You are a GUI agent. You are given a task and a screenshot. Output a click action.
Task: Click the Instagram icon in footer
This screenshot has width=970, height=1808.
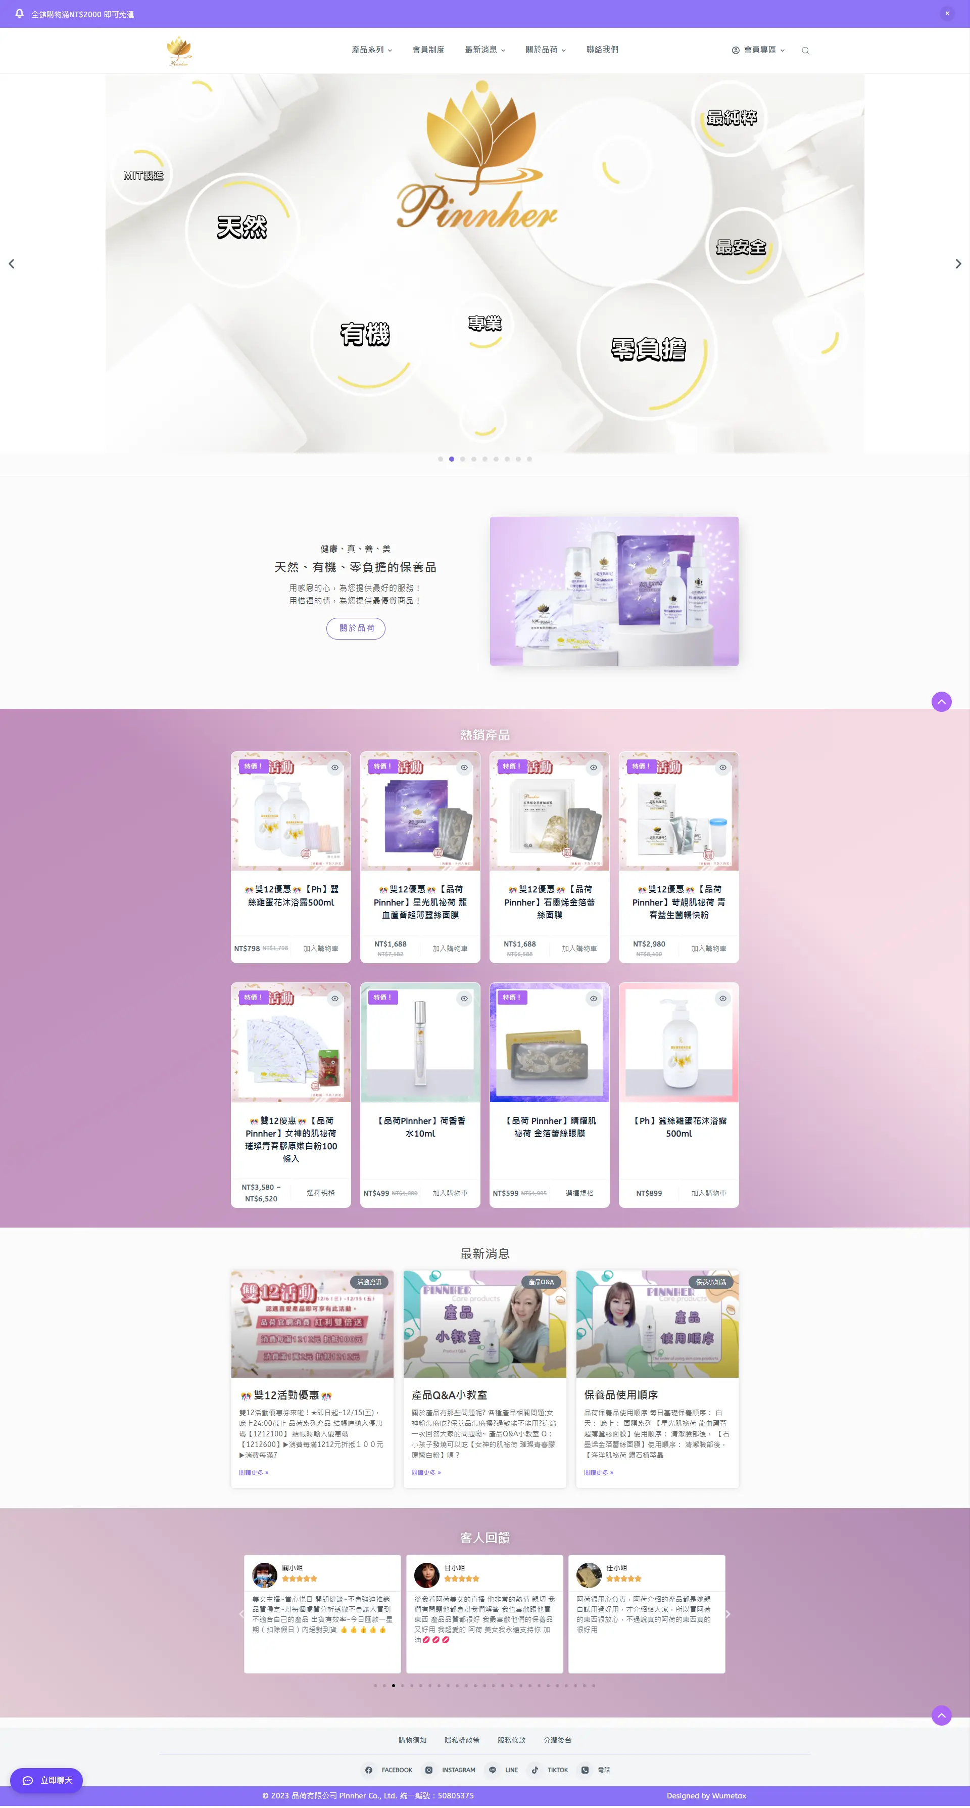tap(428, 1770)
